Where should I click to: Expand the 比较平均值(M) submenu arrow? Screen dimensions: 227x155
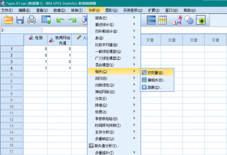(134, 45)
